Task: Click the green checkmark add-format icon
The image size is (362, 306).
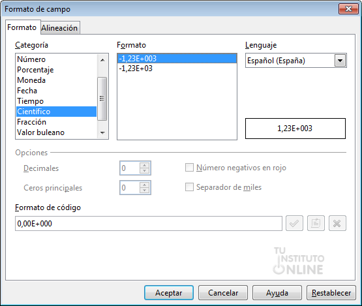Action: point(294,223)
